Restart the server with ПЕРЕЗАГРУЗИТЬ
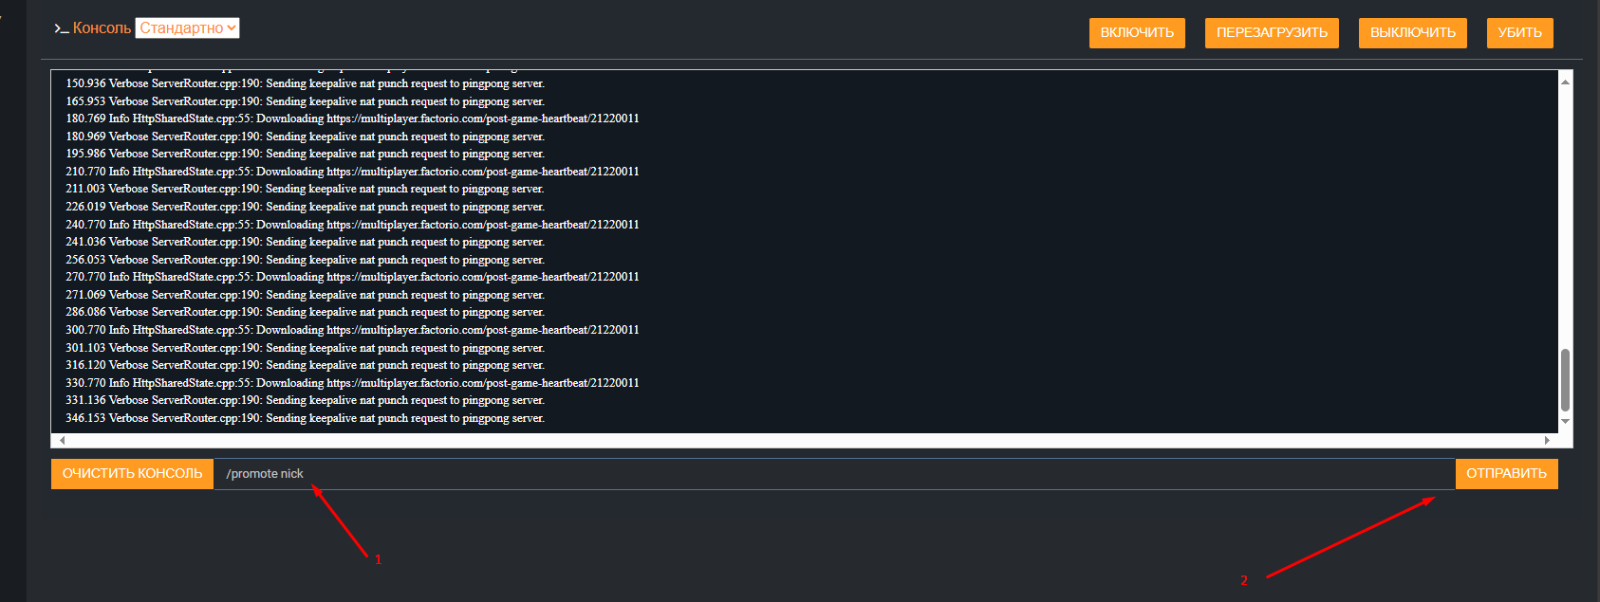1600x602 pixels. click(x=1272, y=32)
